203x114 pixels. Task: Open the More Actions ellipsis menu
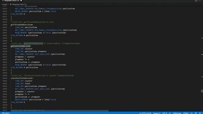[x=200, y=1]
